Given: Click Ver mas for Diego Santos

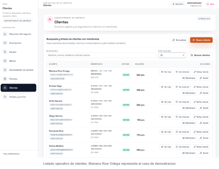Looking at the screenshot, I should click(x=166, y=117).
